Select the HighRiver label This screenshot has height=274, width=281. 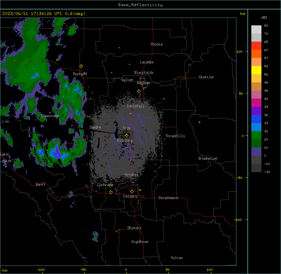(140, 242)
